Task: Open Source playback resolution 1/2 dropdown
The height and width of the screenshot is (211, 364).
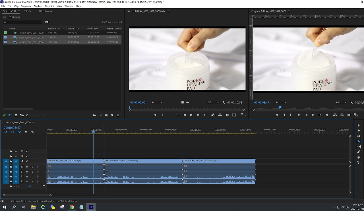Action: [x=213, y=102]
